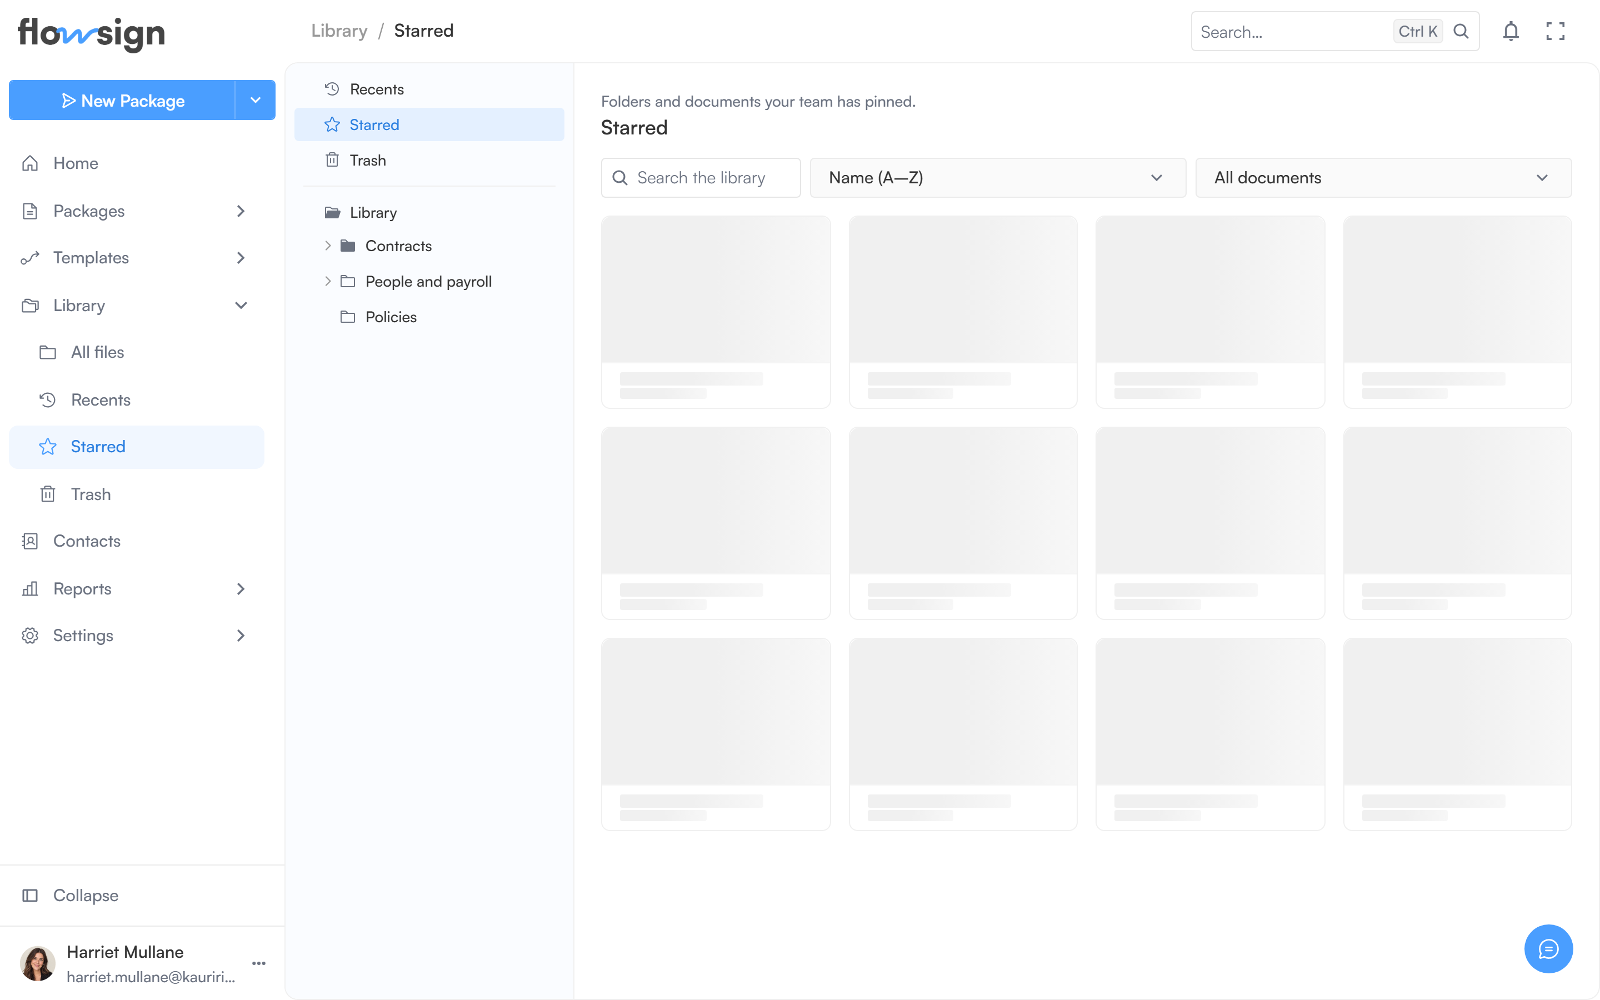Open Contacts in the sidebar
The height and width of the screenshot is (1000, 1600).
pos(136,541)
